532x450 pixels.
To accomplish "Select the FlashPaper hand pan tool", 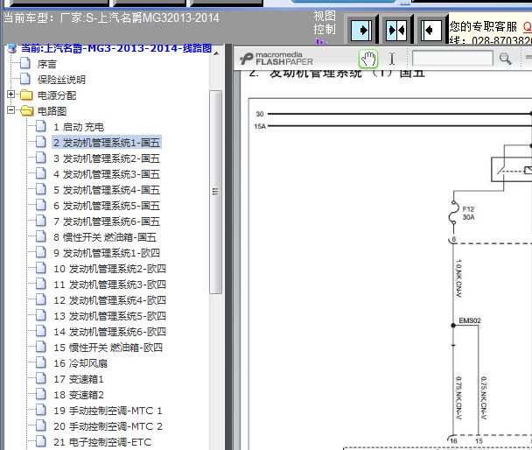I will click(368, 59).
